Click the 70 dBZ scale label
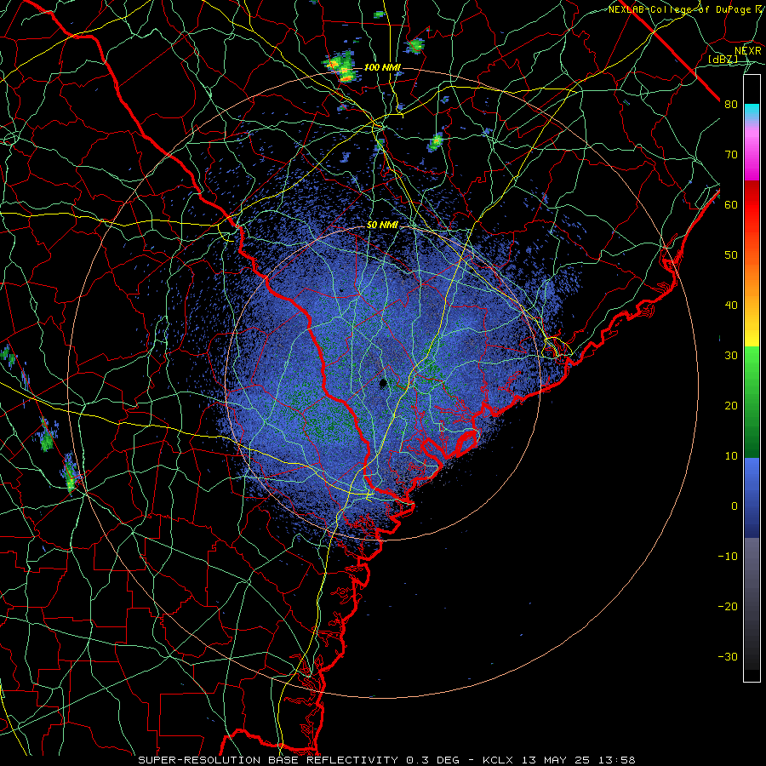 tap(731, 155)
